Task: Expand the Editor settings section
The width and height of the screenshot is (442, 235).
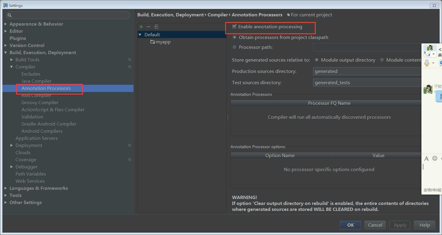Action: click(x=6, y=31)
